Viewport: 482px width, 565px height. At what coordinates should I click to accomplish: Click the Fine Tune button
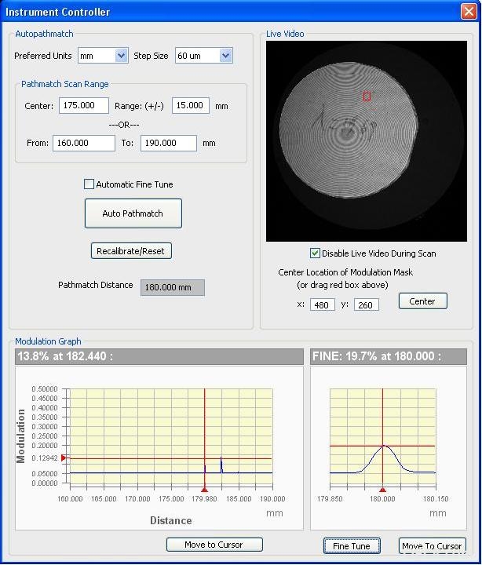(x=352, y=546)
